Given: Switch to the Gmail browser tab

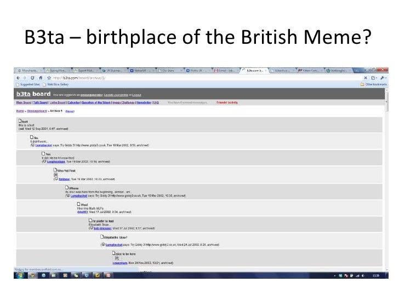Looking at the screenshot, I should tap(226, 71).
